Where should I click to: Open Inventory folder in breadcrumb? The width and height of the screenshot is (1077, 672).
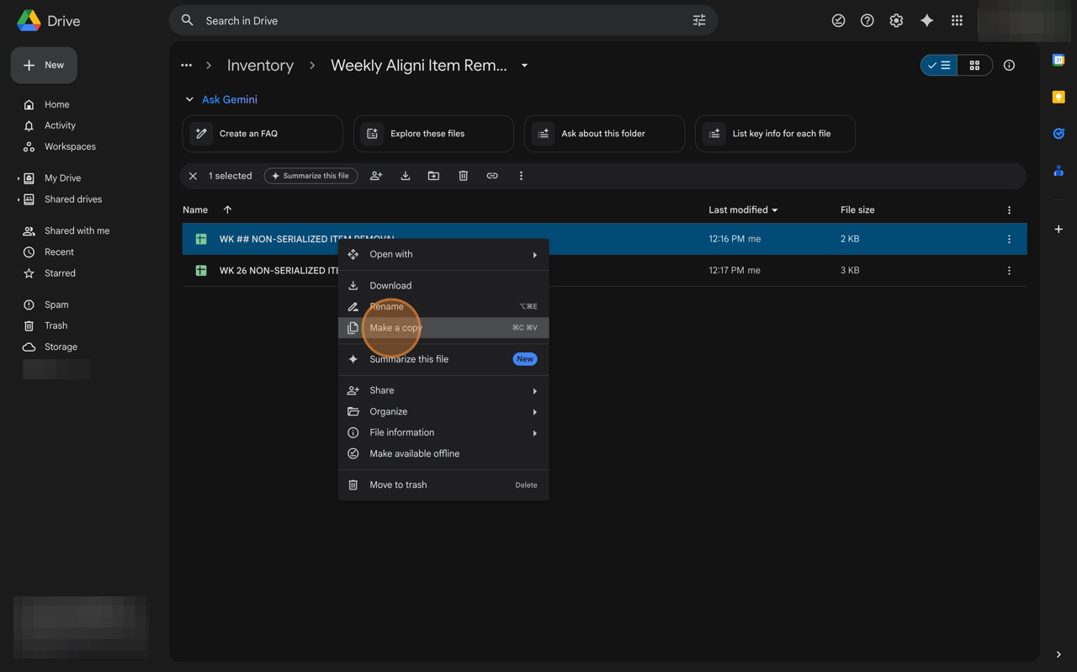[x=260, y=66]
